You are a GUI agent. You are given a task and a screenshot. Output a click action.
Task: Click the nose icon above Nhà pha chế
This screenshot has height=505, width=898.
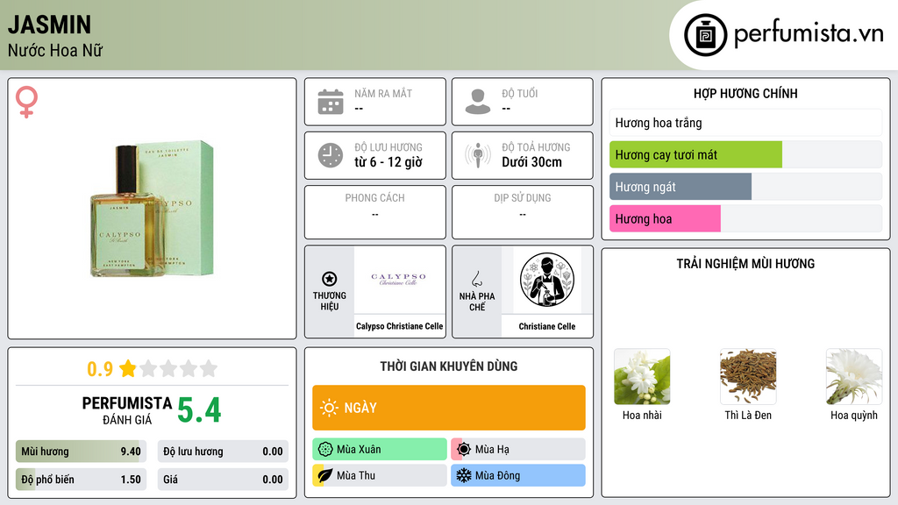[476, 279]
